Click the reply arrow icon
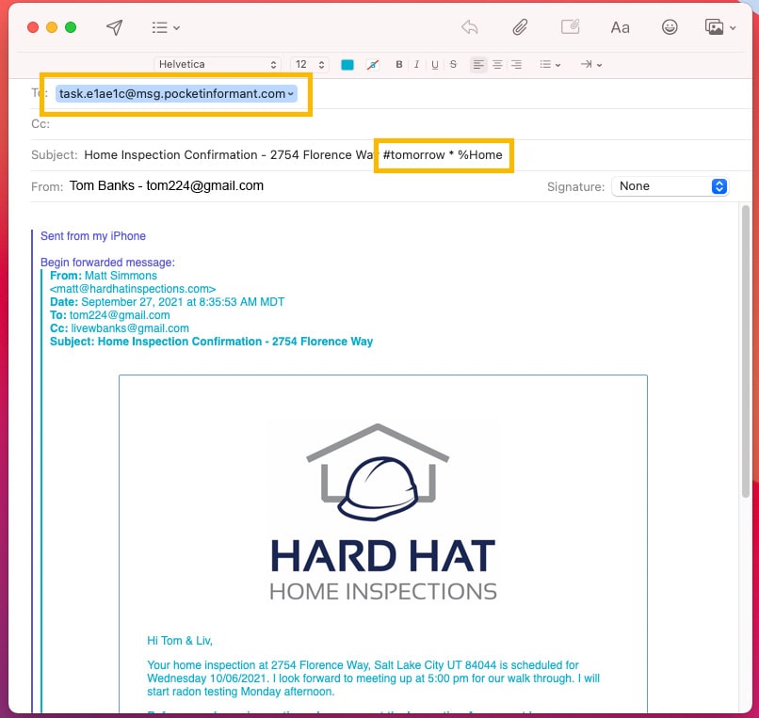The height and width of the screenshot is (718, 759). pos(470,27)
